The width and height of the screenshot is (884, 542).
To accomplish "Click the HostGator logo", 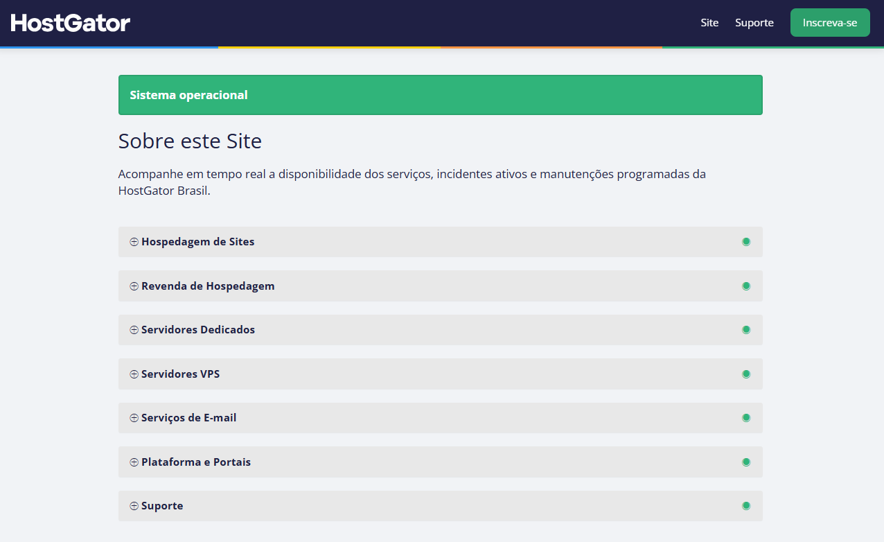I will (x=71, y=23).
